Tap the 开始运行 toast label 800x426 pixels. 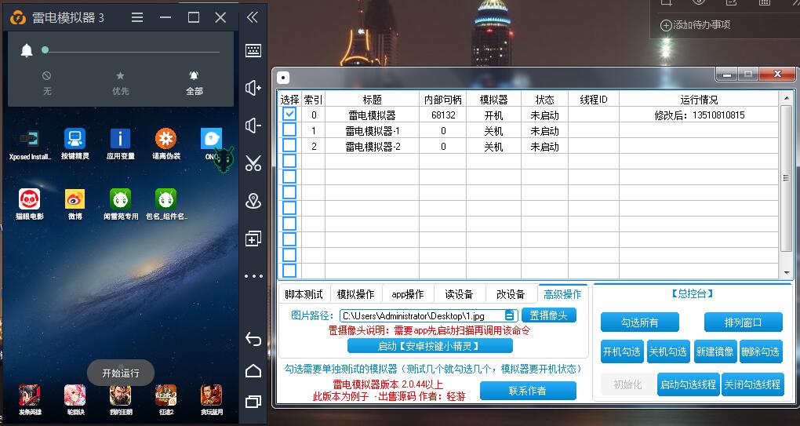click(121, 373)
